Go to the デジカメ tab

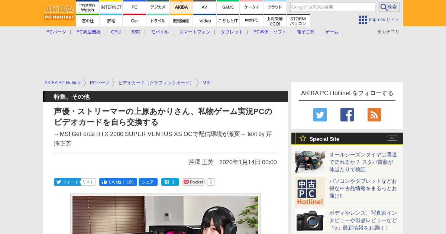pos(158,6)
